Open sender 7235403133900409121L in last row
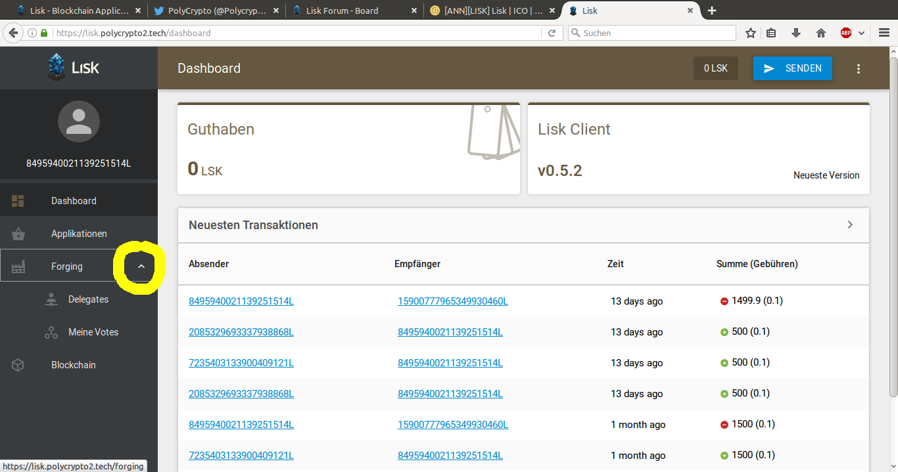The height and width of the screenshot is (472, 898). [241, 456]
